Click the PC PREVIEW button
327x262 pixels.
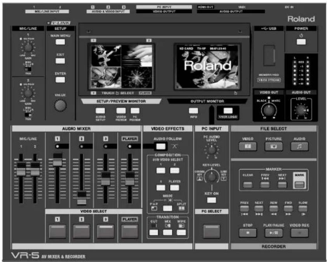click(135, 111)
